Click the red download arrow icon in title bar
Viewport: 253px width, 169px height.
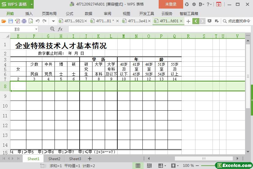(219, 4)
